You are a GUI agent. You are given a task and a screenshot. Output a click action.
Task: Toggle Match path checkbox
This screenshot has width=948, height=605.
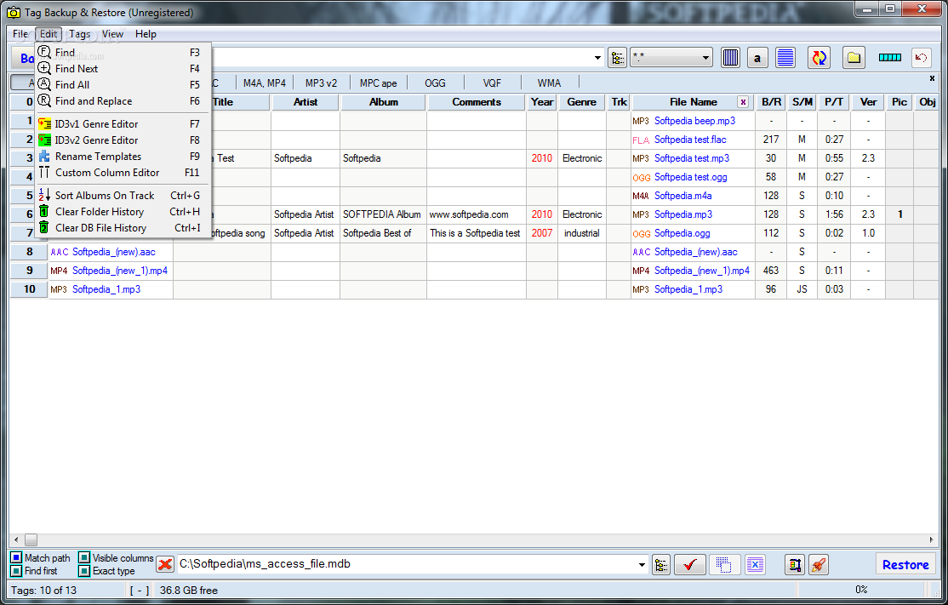[x=16, y=558]
